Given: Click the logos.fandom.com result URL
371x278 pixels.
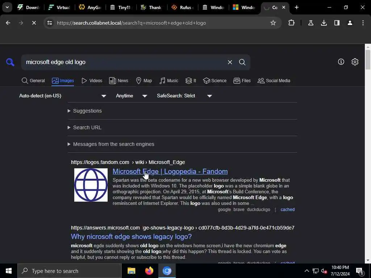Looking at the screenshot, I should tap(128, 163).
